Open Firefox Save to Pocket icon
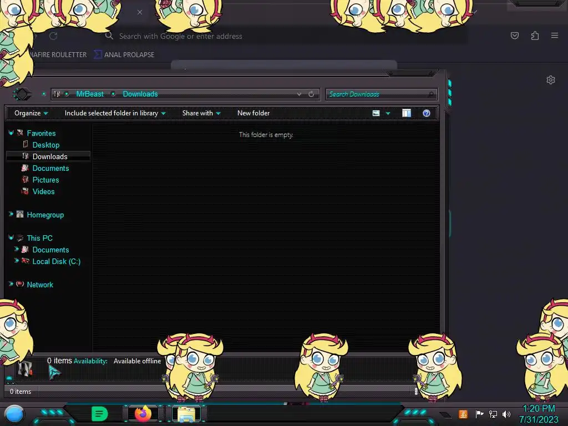Image resolution: width=568 pixels, height=426 pixels. click(515, 35)
